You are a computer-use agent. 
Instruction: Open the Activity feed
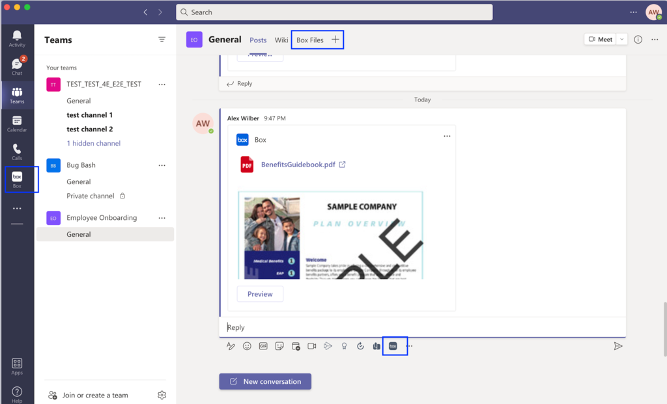pos(17,38)
